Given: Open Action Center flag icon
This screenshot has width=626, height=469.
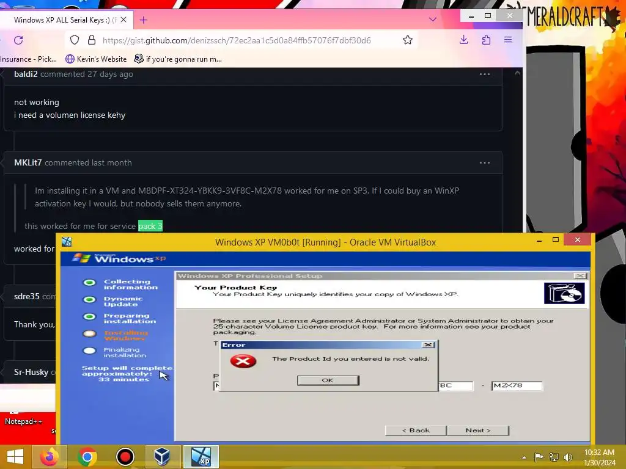Looking at the screenshot, I should 539,457.
